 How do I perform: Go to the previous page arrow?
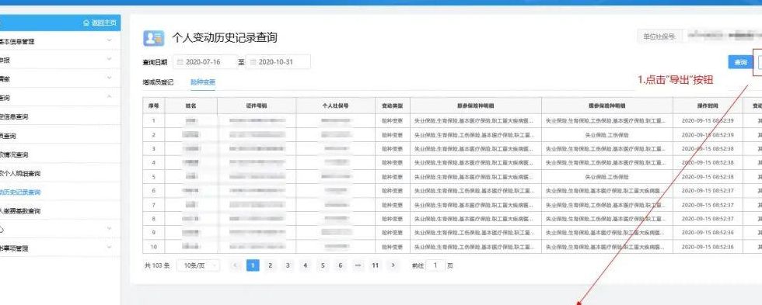[235, 265]
